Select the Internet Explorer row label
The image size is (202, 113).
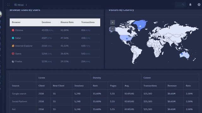coord(24,46)
